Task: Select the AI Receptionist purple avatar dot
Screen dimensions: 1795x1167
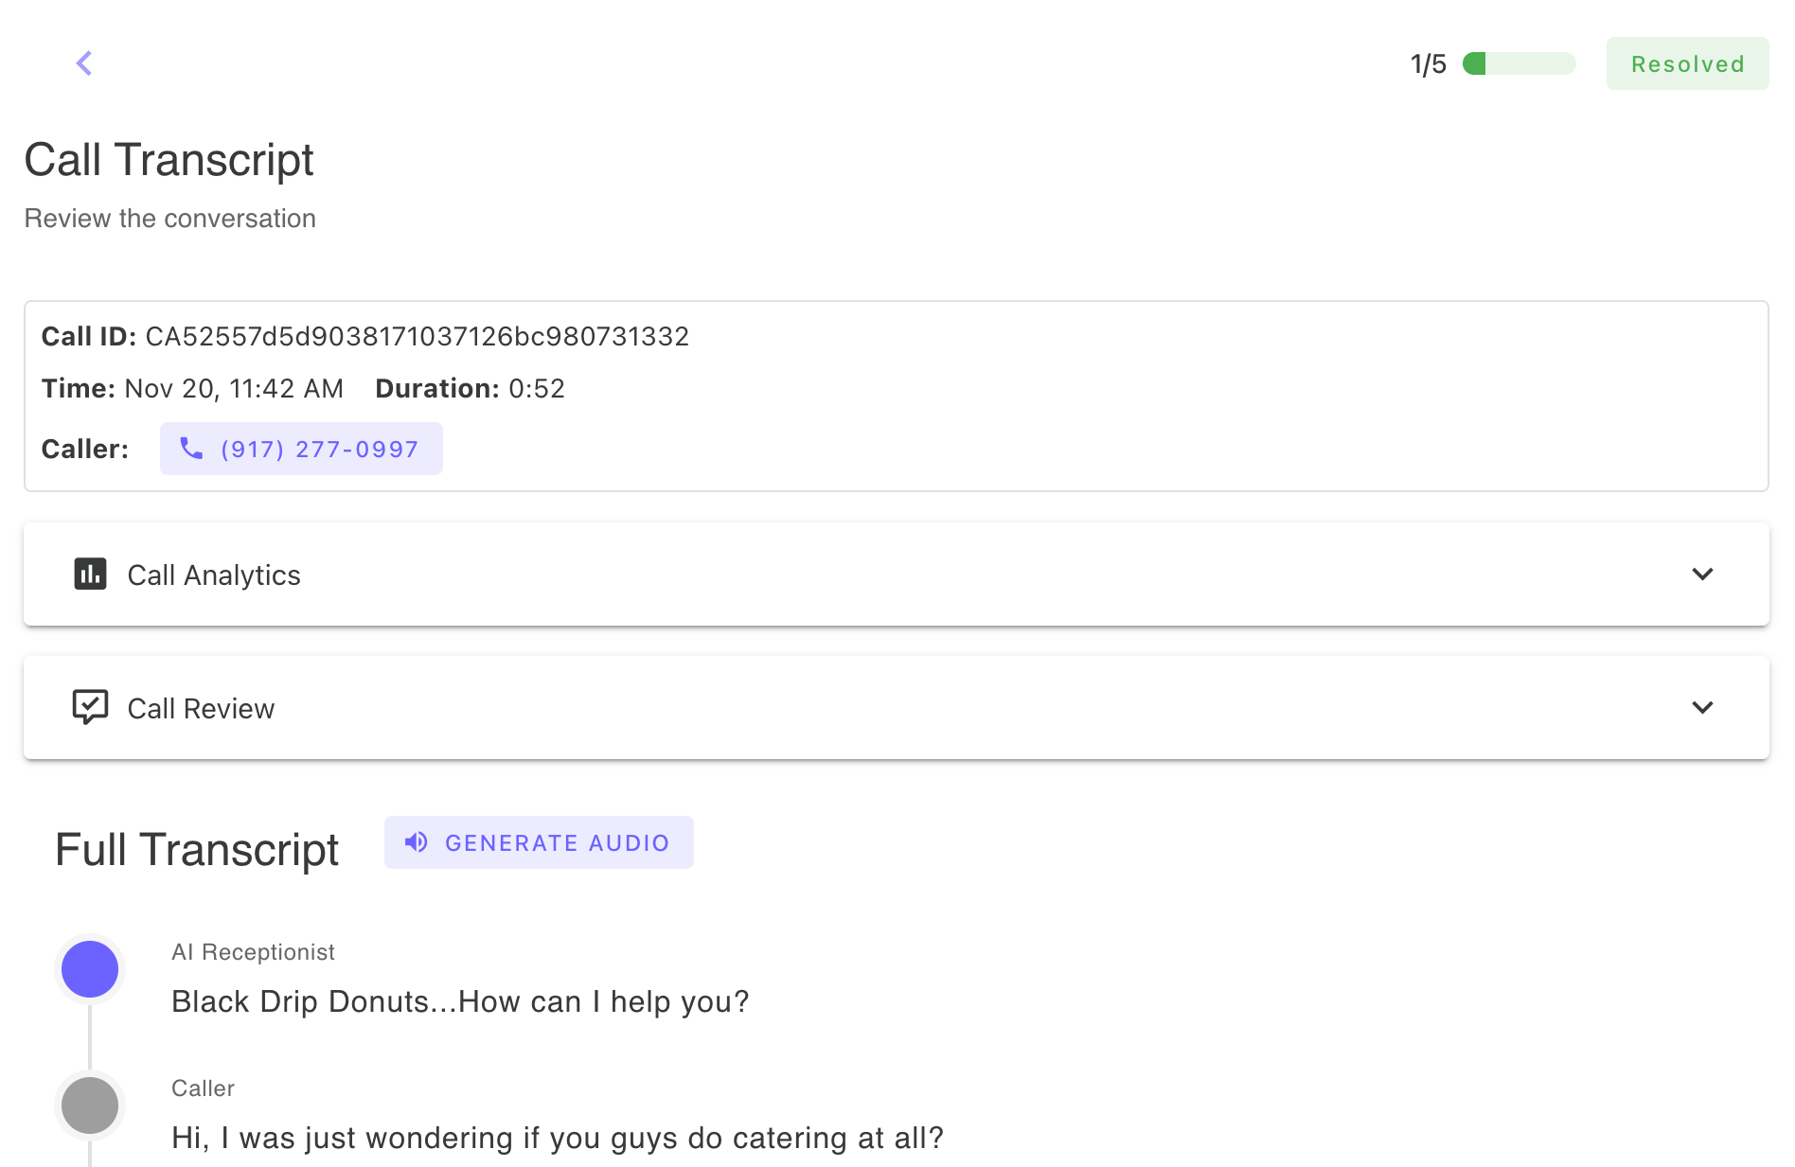Action: [x=90, y=968]
